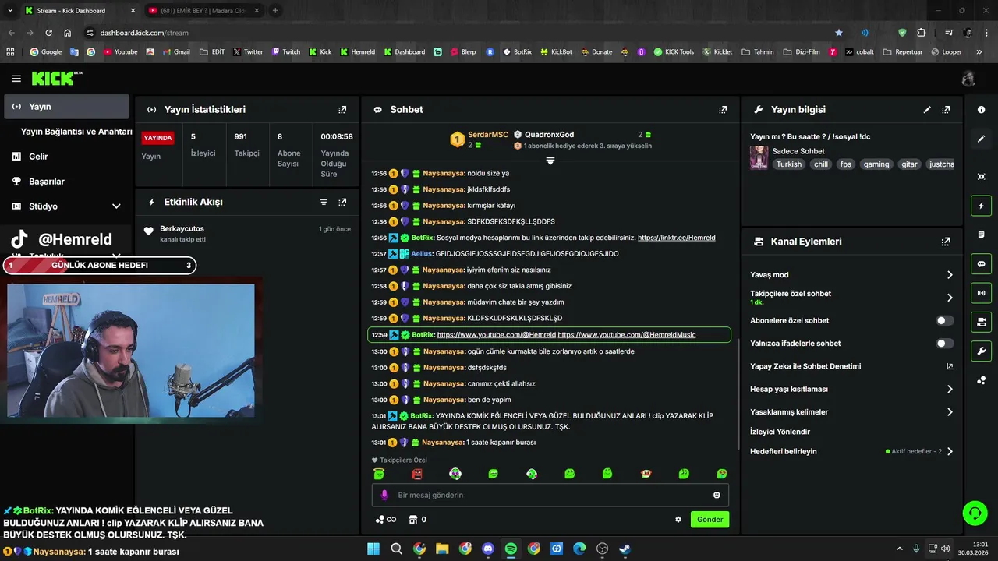Click the Bir mesaj gönderin input field

(x=550, y=495)
